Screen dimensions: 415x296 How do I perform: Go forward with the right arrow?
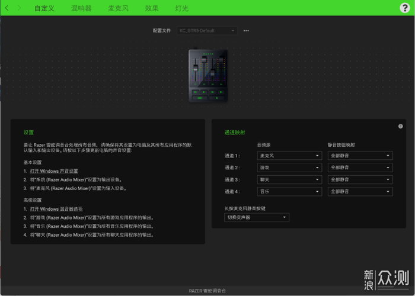click(19, 8)
